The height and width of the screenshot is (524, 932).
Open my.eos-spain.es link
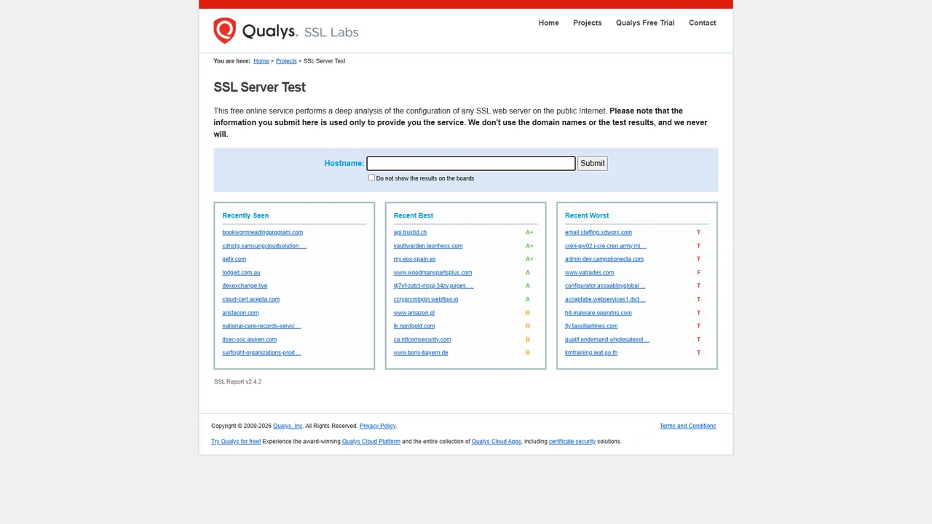pos(414,259)
